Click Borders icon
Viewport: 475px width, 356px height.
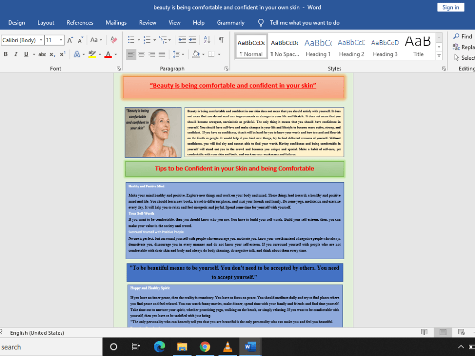pyautogui.click(x=211, y=54)
